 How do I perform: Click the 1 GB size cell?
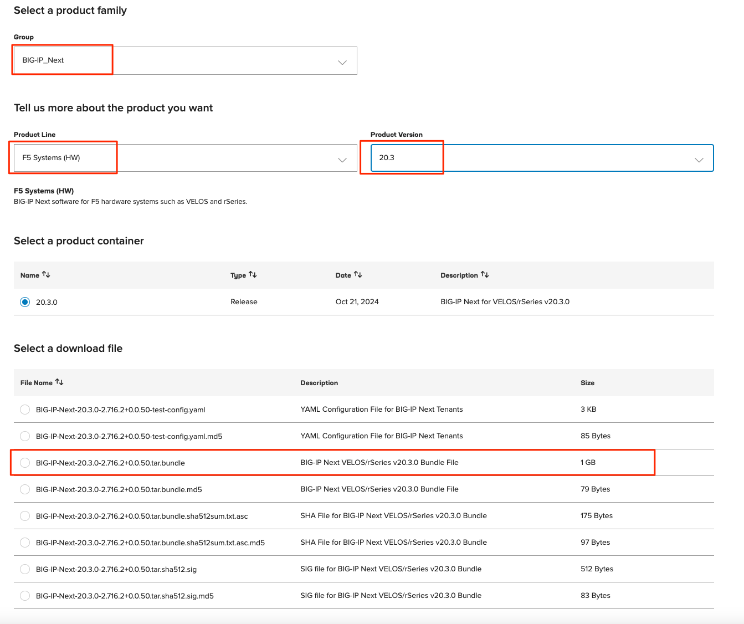pyautogui.click(x=588, y=463)
